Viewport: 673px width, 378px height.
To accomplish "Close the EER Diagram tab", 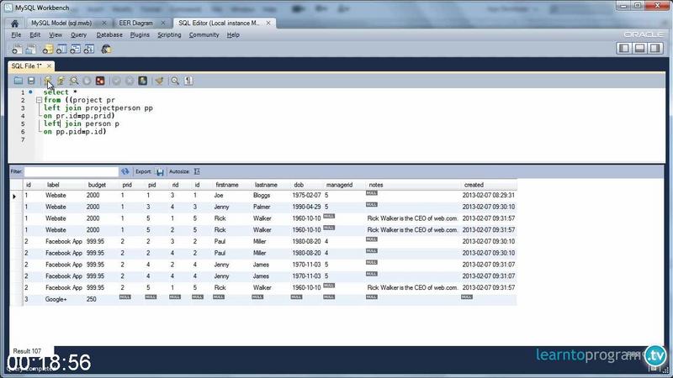I will click(x=162, y=24).
